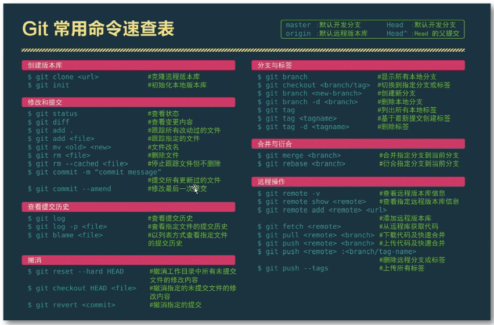Click the 'origin :默认远程版本库' legend entry
The image size is (494, 325).
(327, 34)
